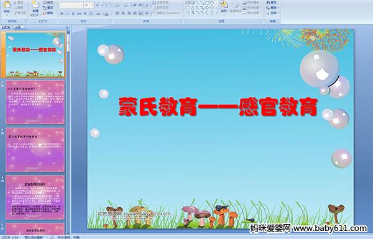Open the font size dropdown
The height and width of the screenshot is (239, 373).
pos(89,5)
